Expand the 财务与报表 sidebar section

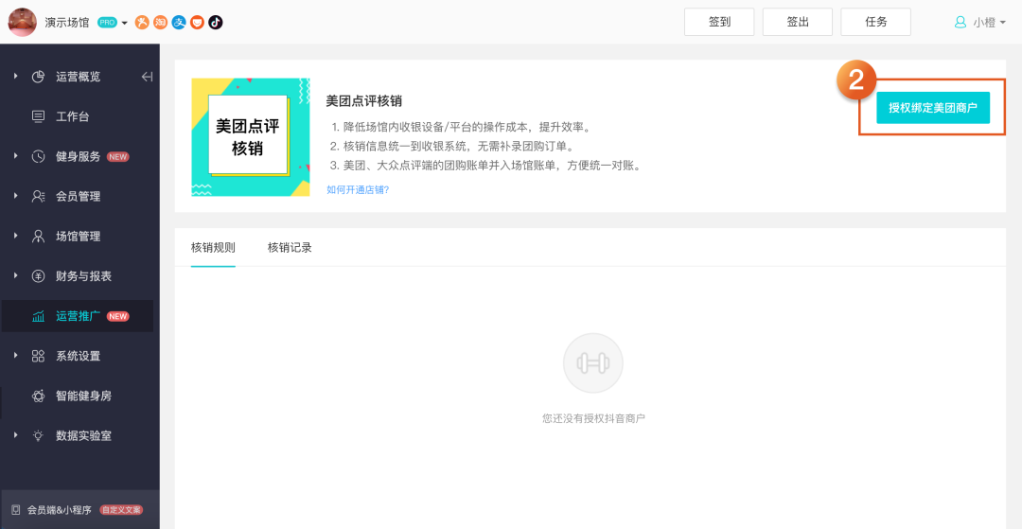pos(83,276)
